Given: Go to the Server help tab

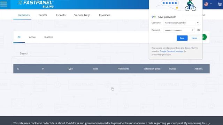Looking at the screenshot, I should coord(82,15).
